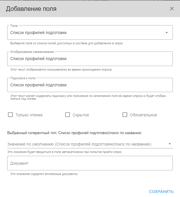Click the hint "Это значение будет вводиться"
This screenshot has height=197, width=180.
pos(65,152)
